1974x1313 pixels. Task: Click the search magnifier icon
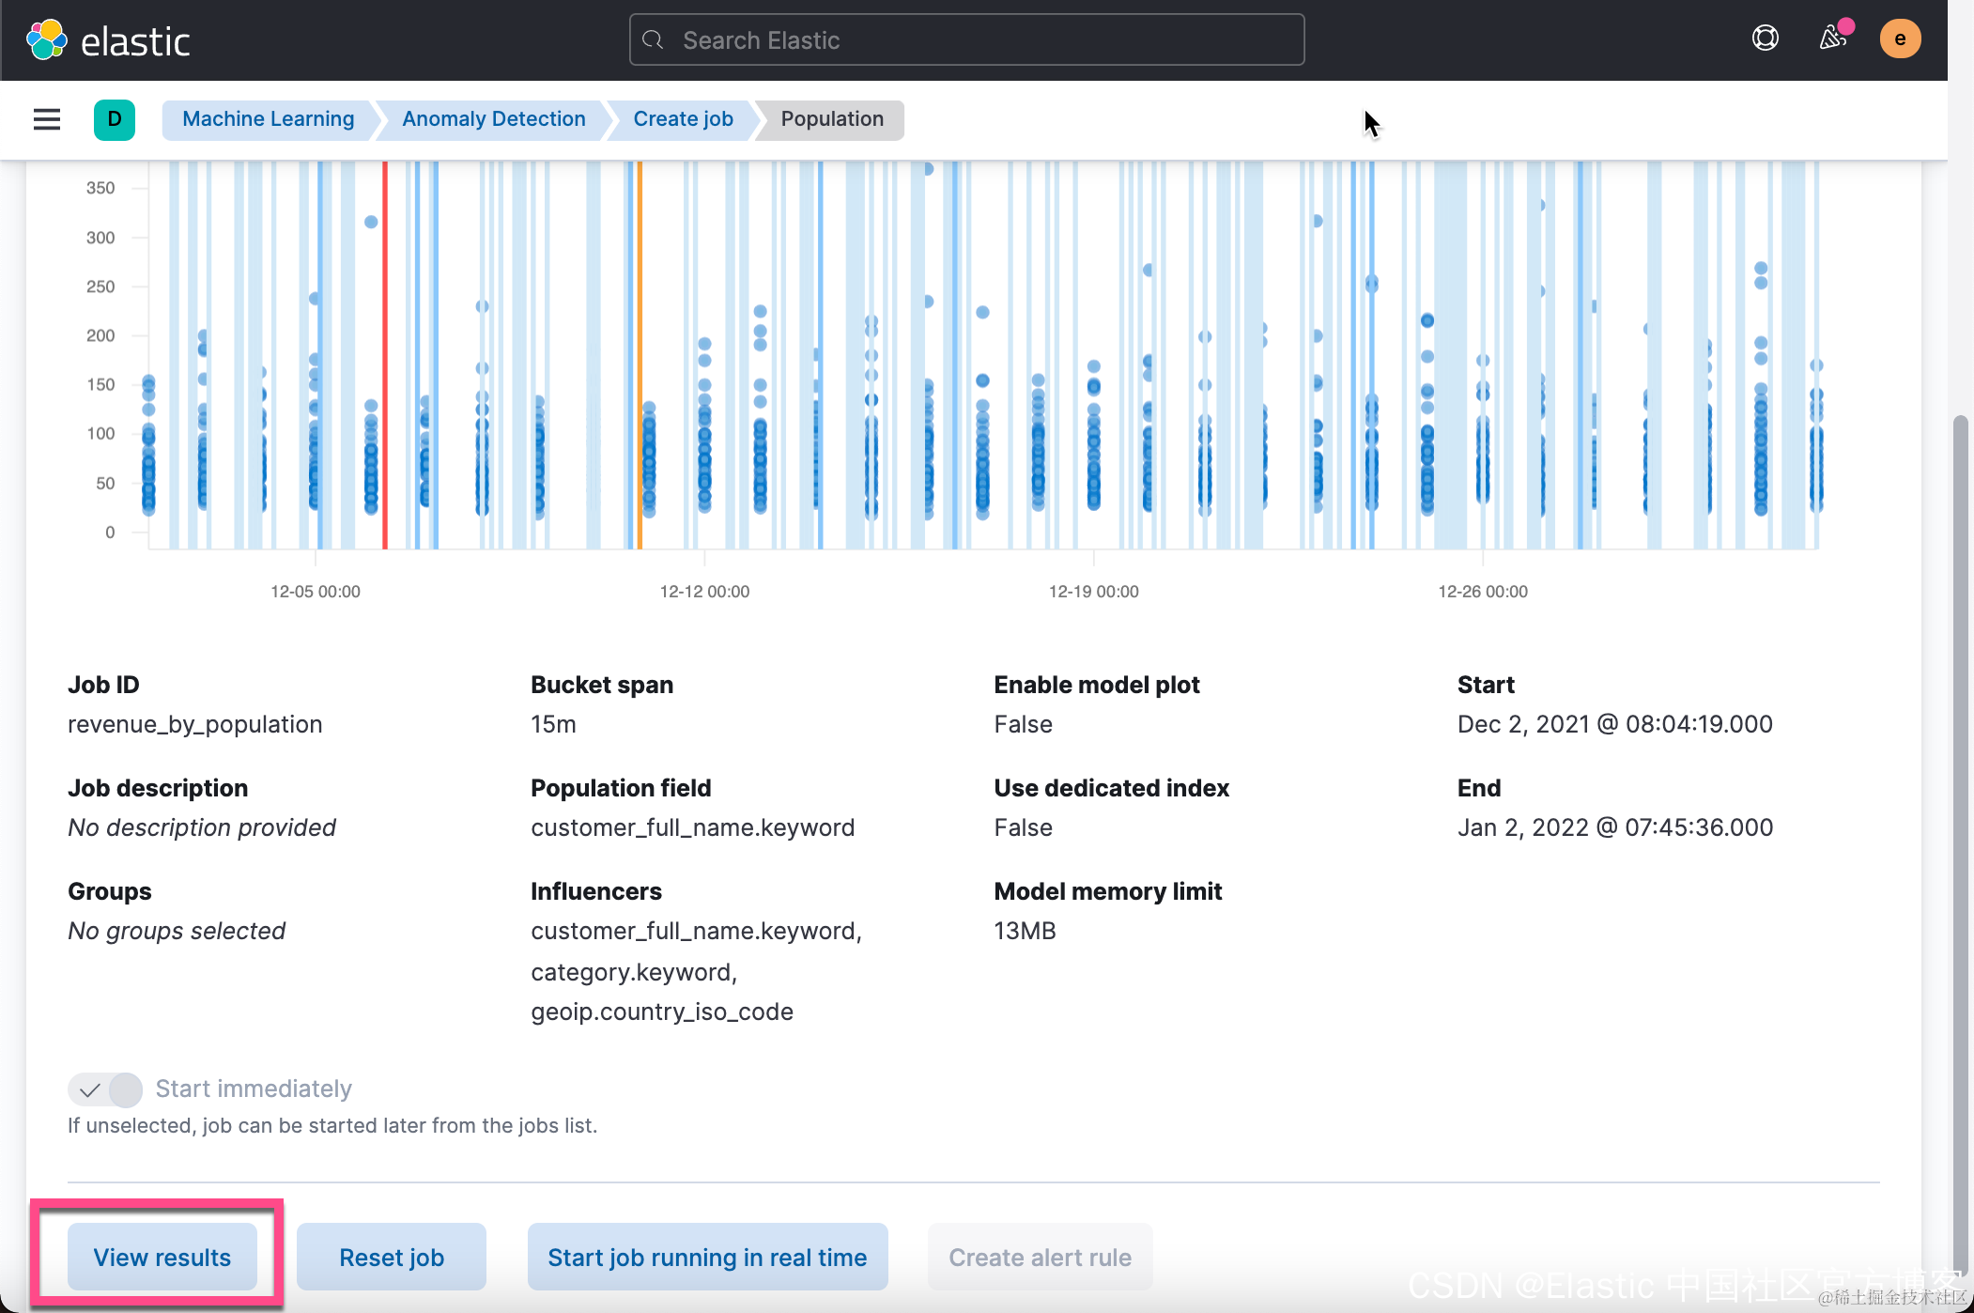654,40
